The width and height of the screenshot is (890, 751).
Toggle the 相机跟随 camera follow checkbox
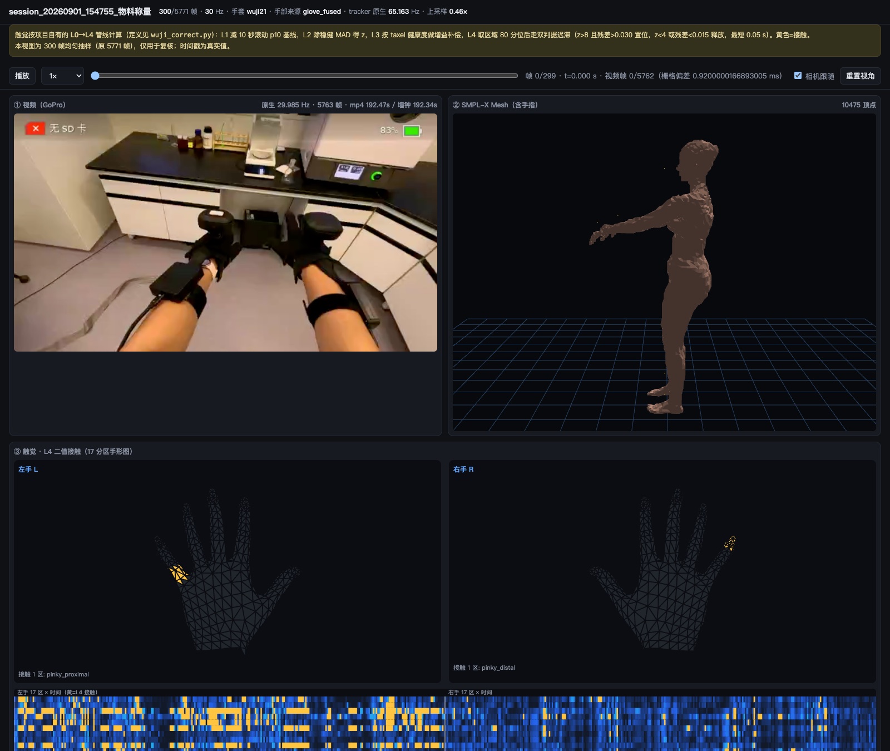[x=798, y=76]
